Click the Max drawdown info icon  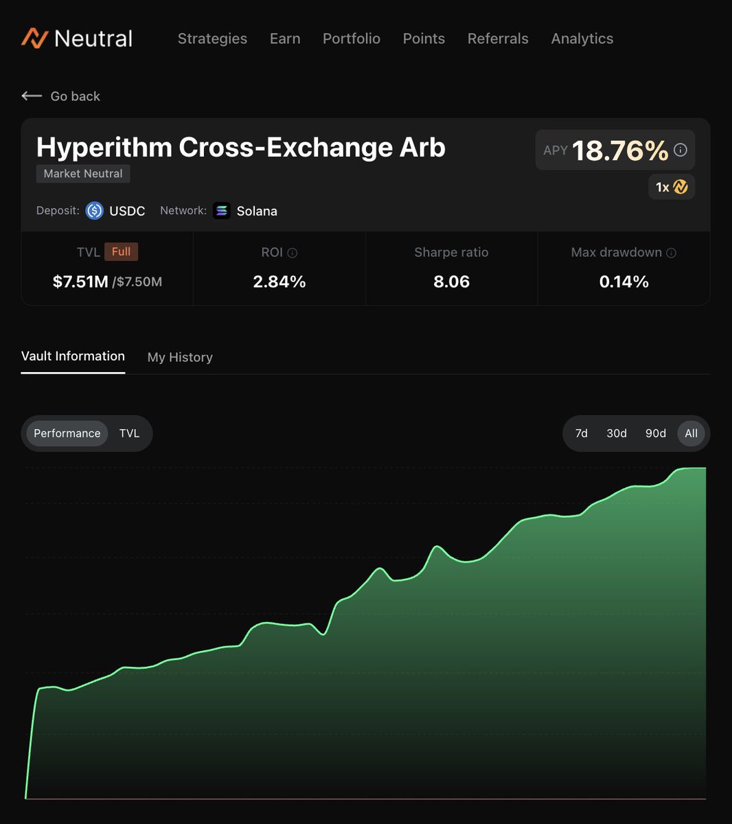672,253
